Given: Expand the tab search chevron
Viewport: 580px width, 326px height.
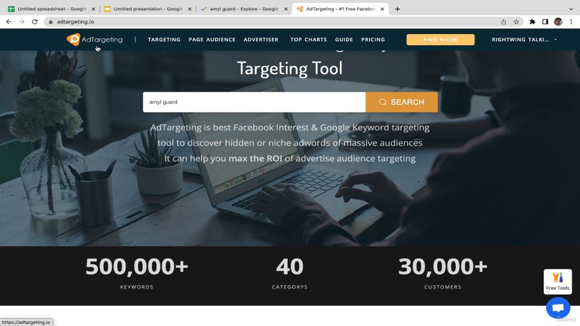Looking at the screenshot, I should pyautogui.click(x=571, y=9).
